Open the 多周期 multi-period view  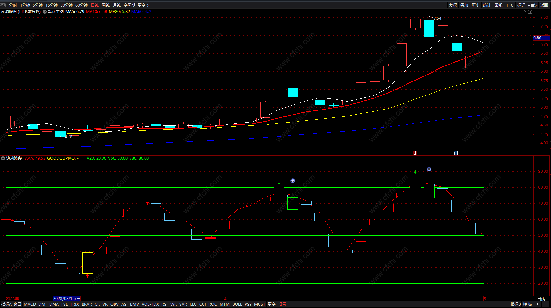click(130, 5)
